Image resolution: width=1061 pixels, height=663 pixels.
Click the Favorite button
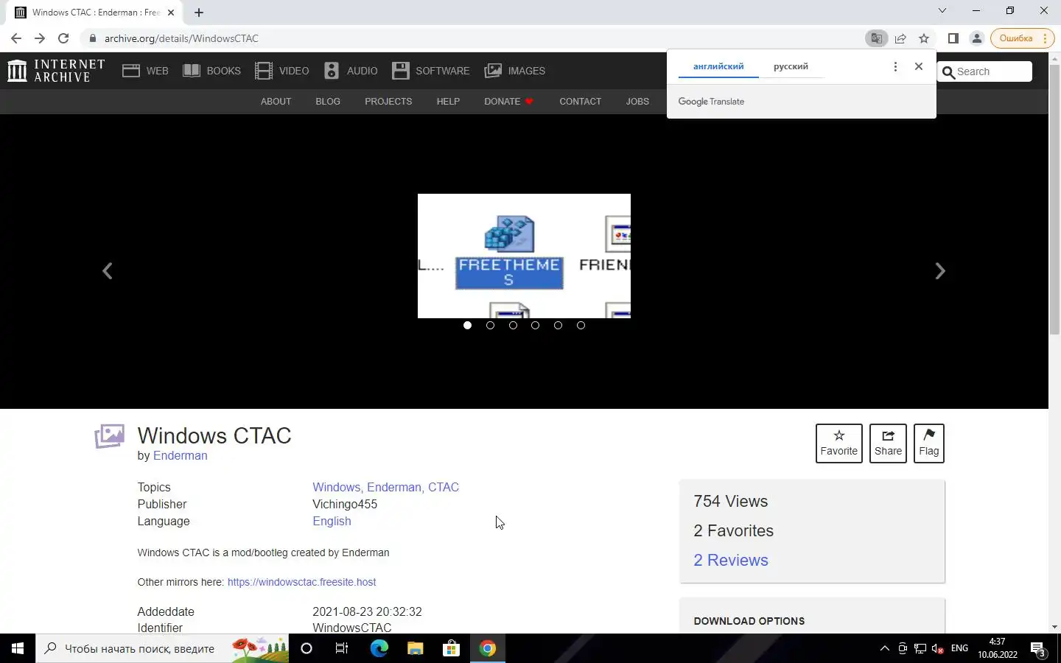pyautogui.click(x=838, y=443)
